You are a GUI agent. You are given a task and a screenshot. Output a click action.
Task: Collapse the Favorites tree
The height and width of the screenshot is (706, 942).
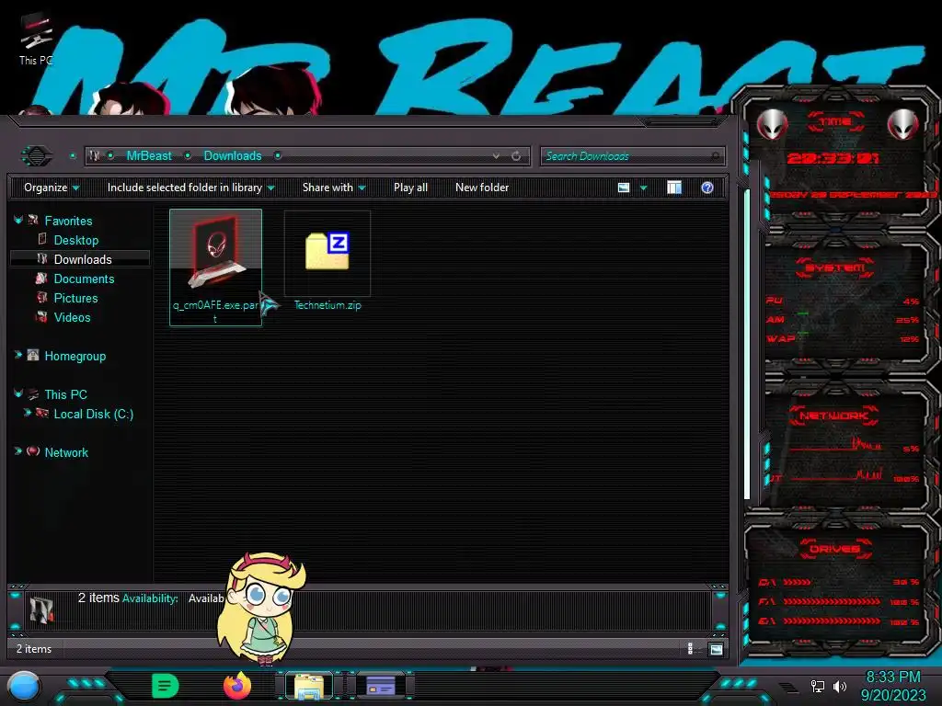click(x=18, y=221)
